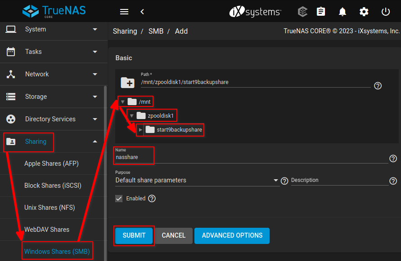Show help for the Path field
401x261 pixels.
tap(378, 86)
